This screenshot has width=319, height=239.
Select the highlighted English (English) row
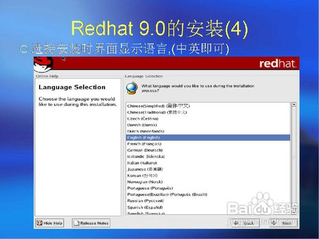[x=208, y=138]
